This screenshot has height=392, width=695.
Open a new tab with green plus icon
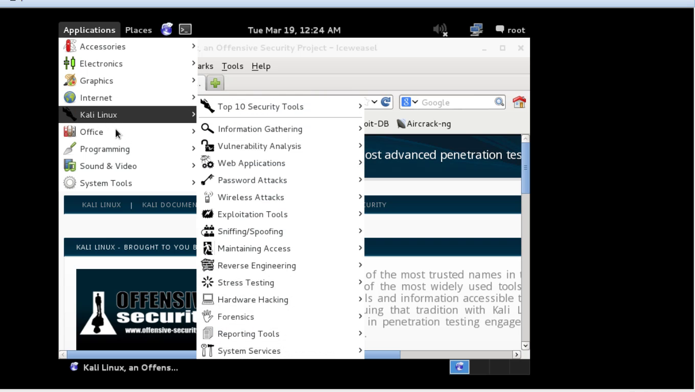pos(216,83)
